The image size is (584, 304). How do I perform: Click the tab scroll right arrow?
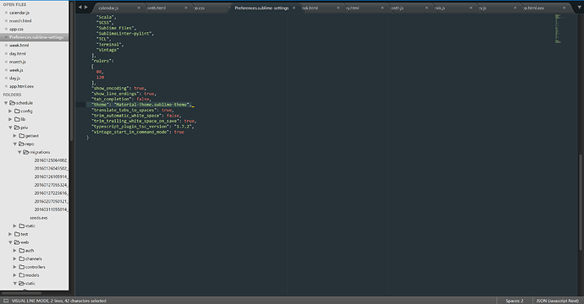click(86, 7)
